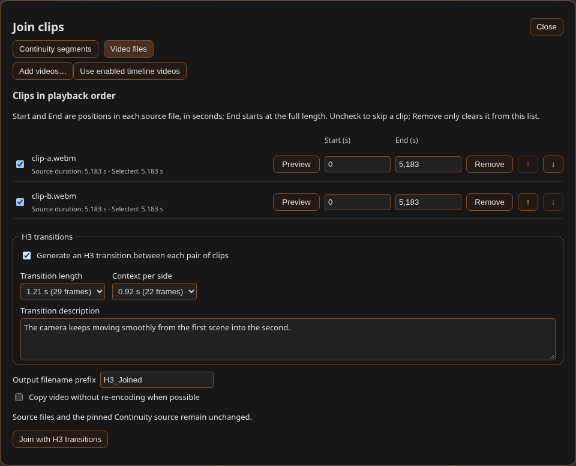Screen dimensions: 576x466
Task: Click Join with H3 transitions button
Action: click(60, 439)
